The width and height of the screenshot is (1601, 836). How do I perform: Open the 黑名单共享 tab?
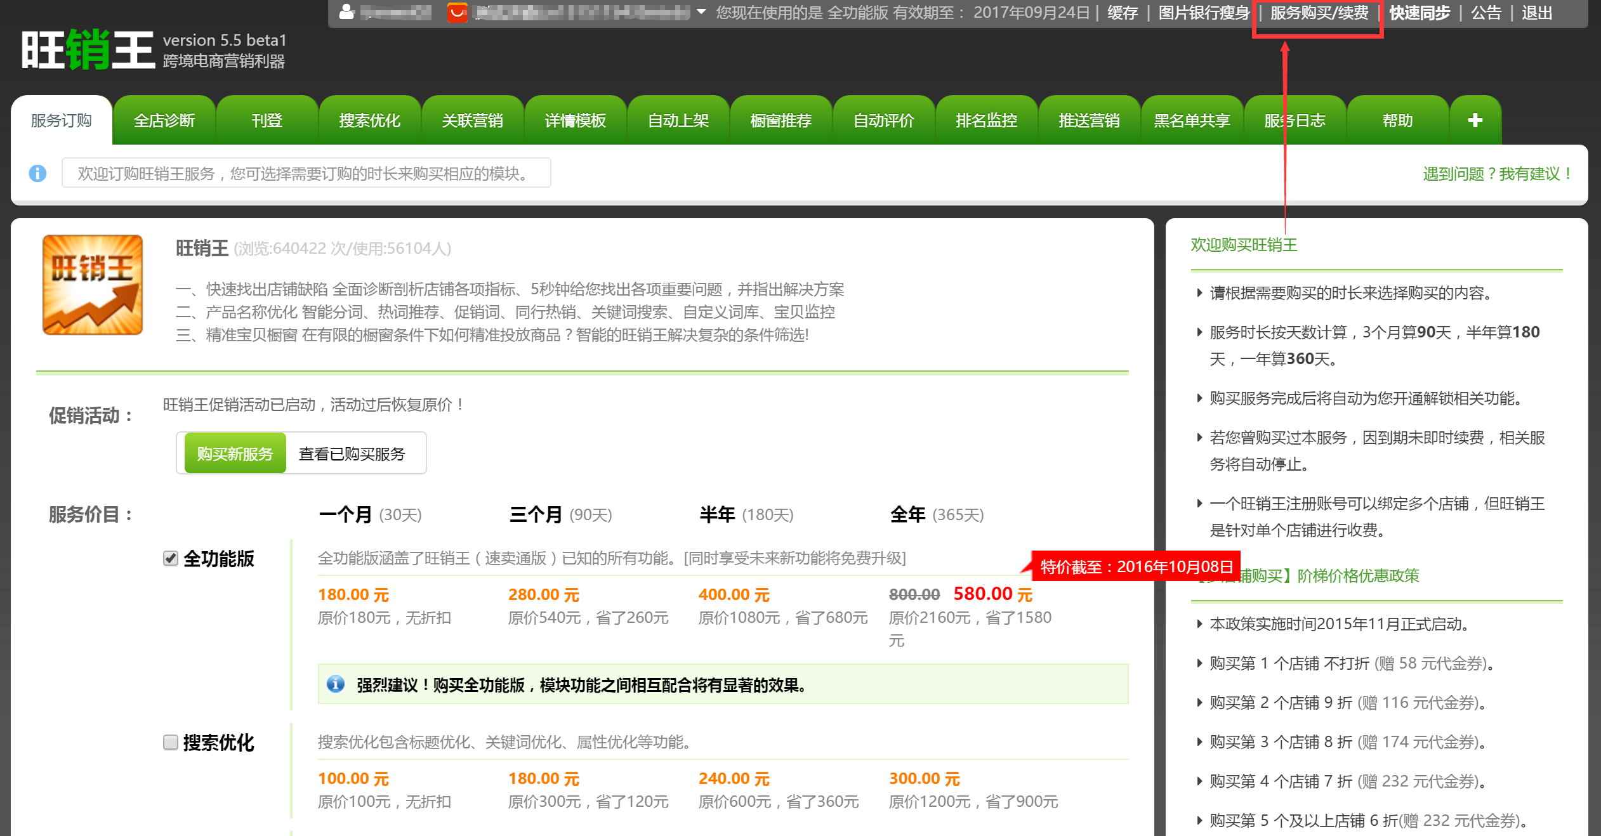point(1192,120)
